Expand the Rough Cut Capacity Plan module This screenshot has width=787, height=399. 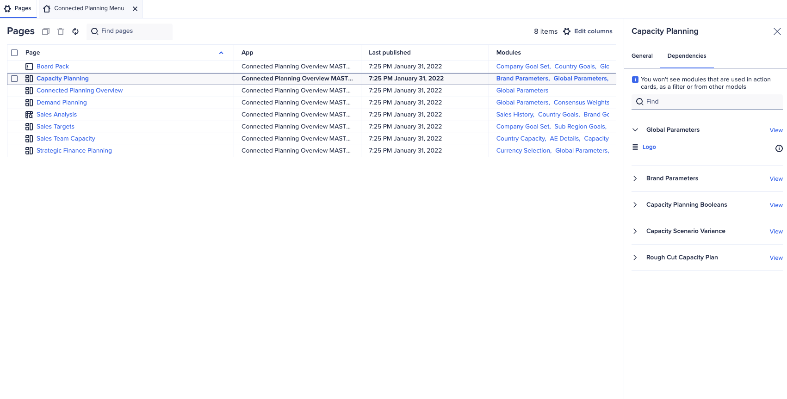(x=635, y=258)
